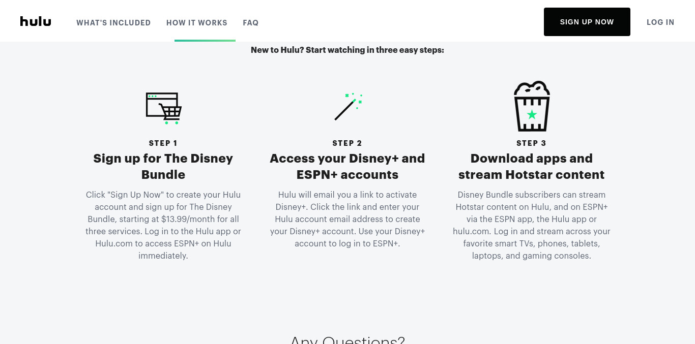Viewport: 695px width, 344px height.
Task: Jump to the FAQ section
Action: 251,22
